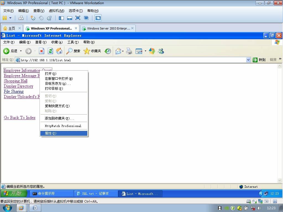
Task: Refresh the page with the IE refresh icon
Action: 50,51
